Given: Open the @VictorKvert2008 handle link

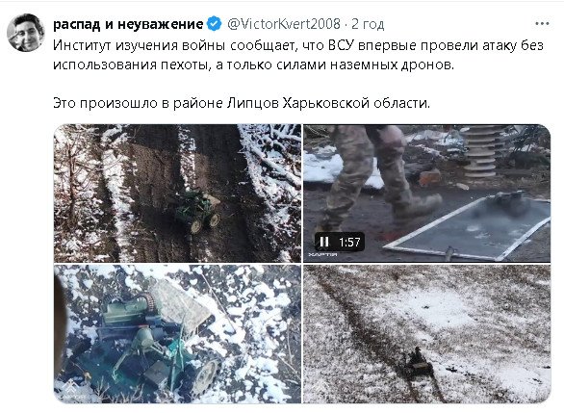Looking at the screenshot, I should point(284,24).
